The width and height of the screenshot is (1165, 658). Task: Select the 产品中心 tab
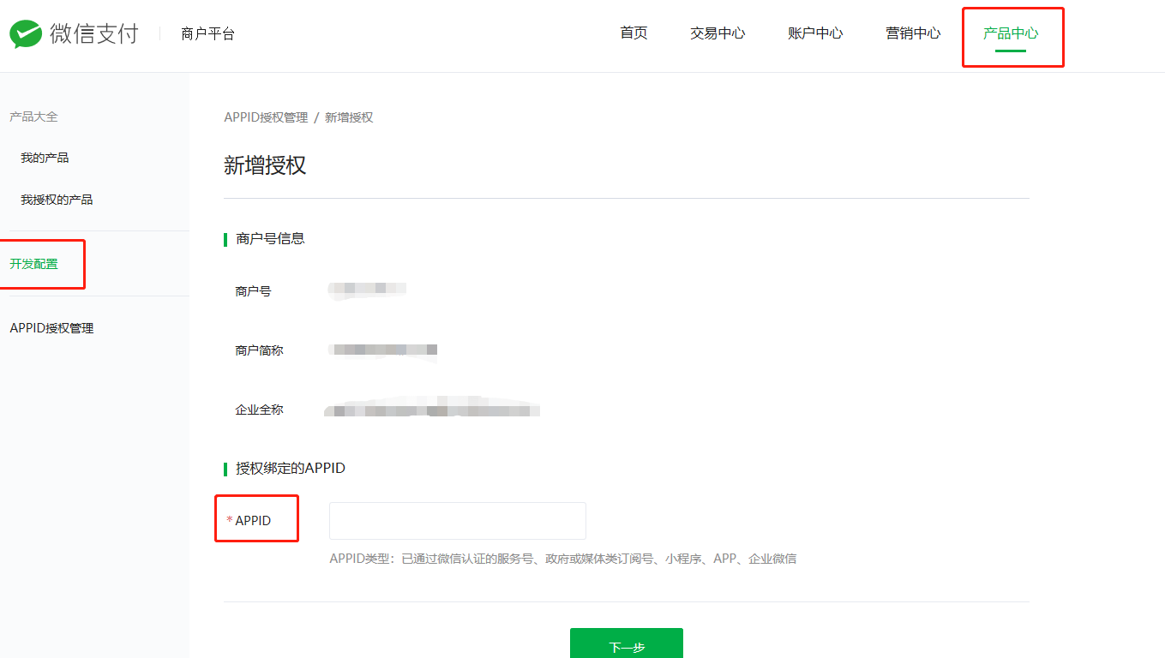[x=1011, y=33]
